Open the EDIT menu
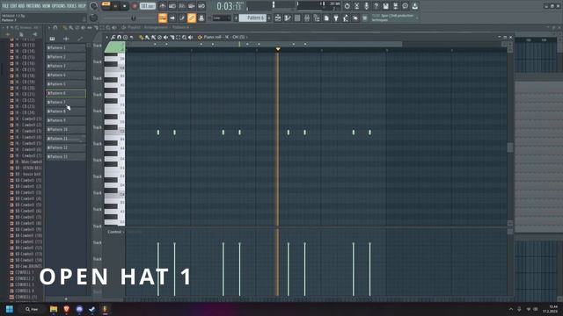Image resolution: width=563 pixels, height=316 pixels. point(13,6)
